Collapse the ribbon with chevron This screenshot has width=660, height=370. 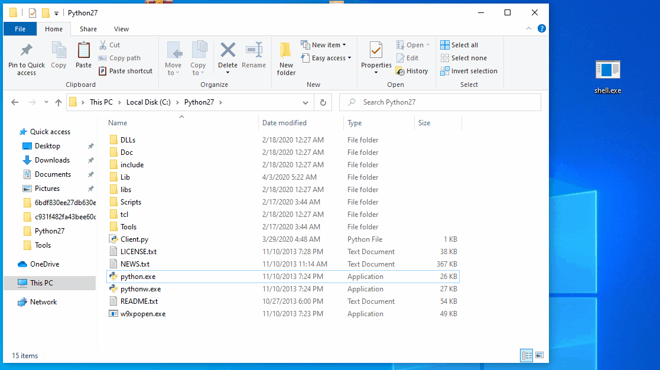coord(529,28)
